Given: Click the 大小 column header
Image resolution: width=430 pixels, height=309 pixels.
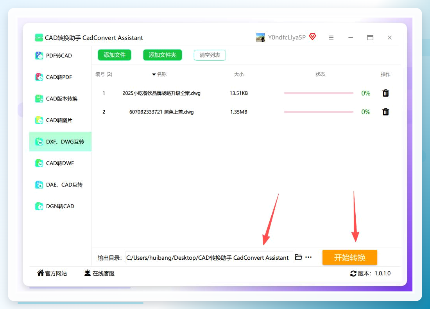Looking at the screenshot, I should [x=238, y=74].
